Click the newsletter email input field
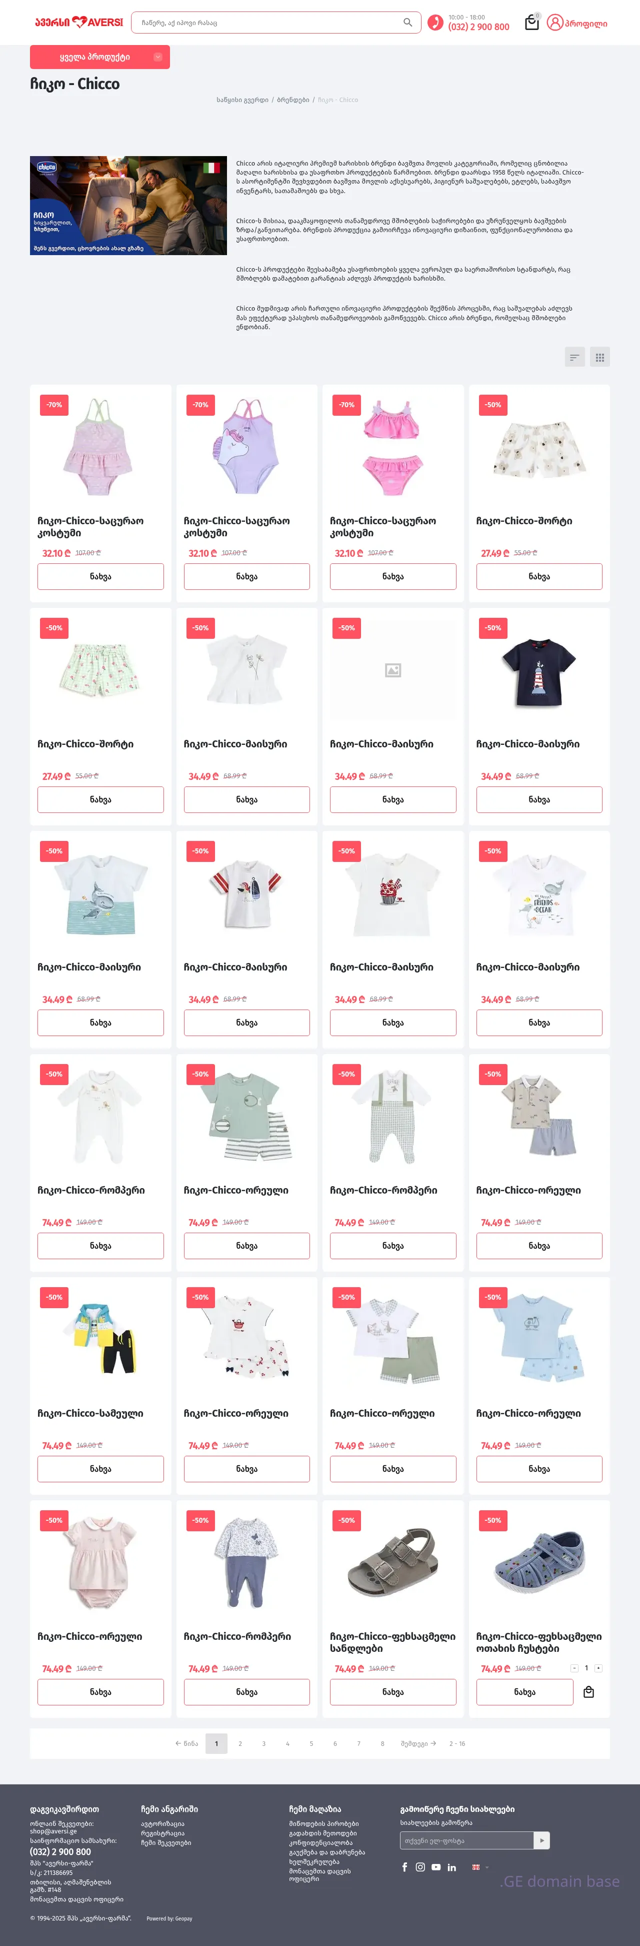Image resolution: width=640 pixels, height=1946 pixels. (x=466, y=1840)
